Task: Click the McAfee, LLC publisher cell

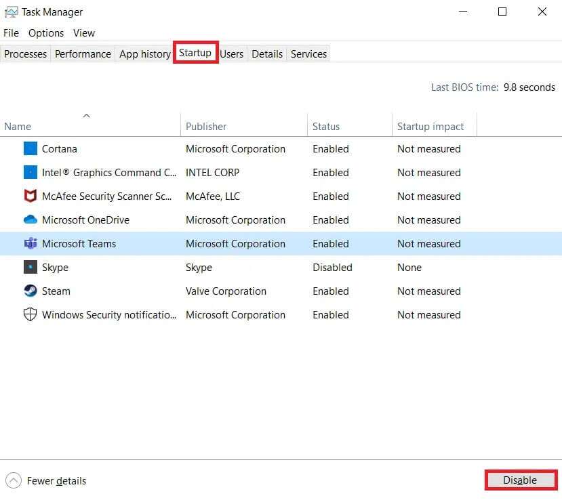Action: (213, 196)
